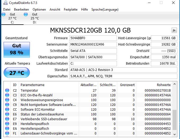Click the scrollbar up arrow in SMART list
The width and height of the screenshot is (180, 139).
click(x=175, y=84)
